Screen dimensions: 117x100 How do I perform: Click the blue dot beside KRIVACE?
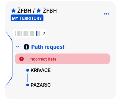pos(27,70)
